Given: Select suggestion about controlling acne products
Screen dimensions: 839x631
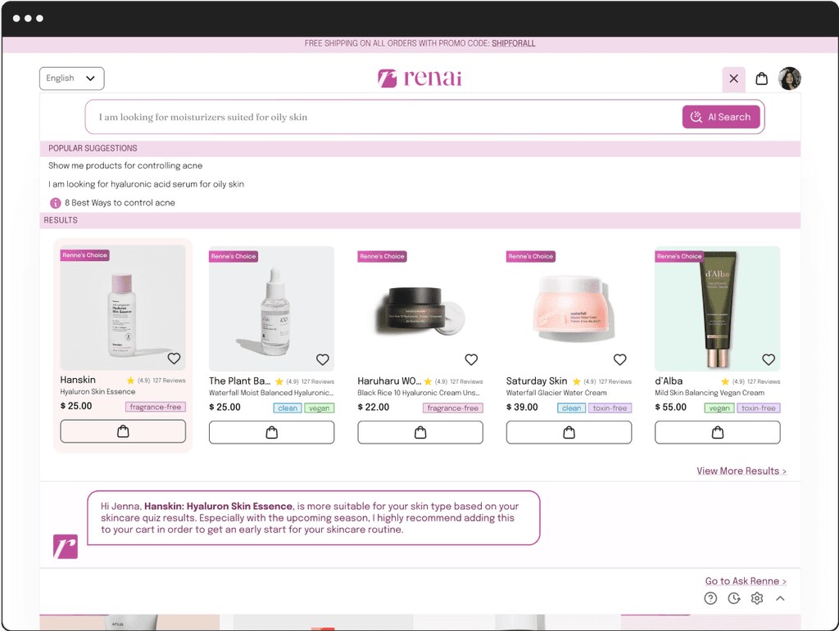Looking at the screenshot, I should tap(125, 165).
